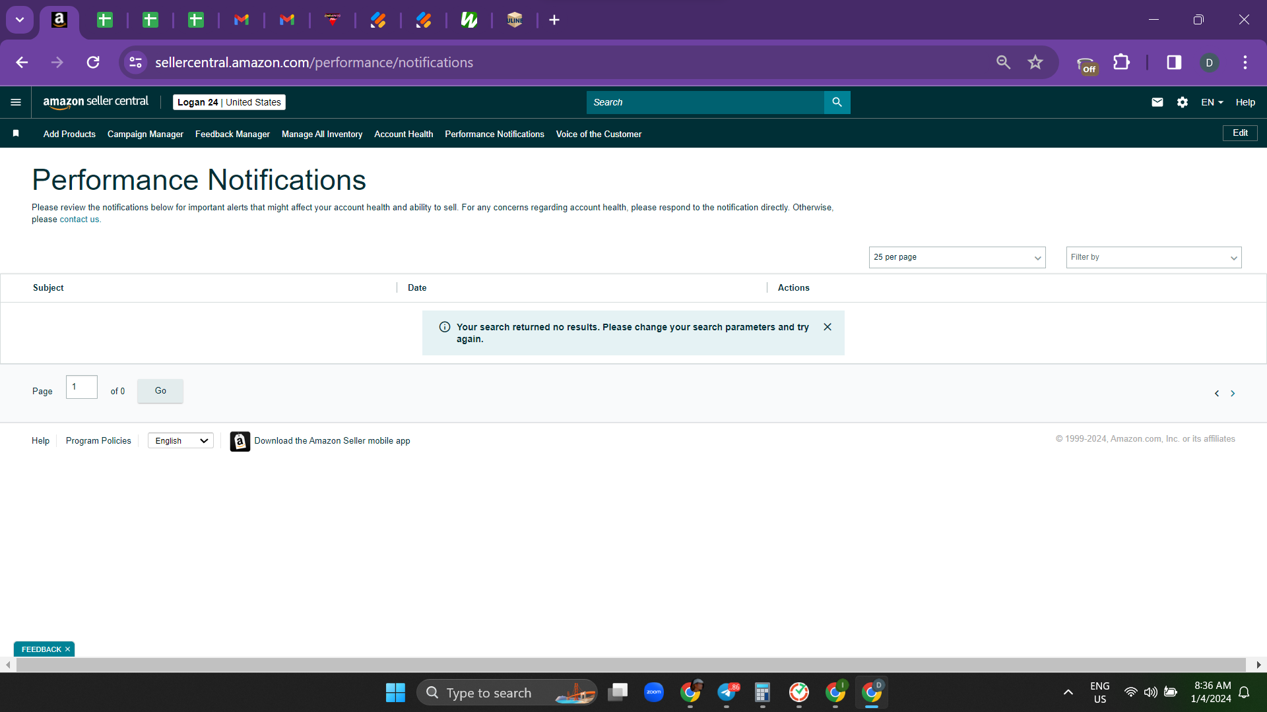The width and height of the screenshot is (1267, 712).
Task: Open Chrome profile D avatar
Action: click(x=1209, y=63)
